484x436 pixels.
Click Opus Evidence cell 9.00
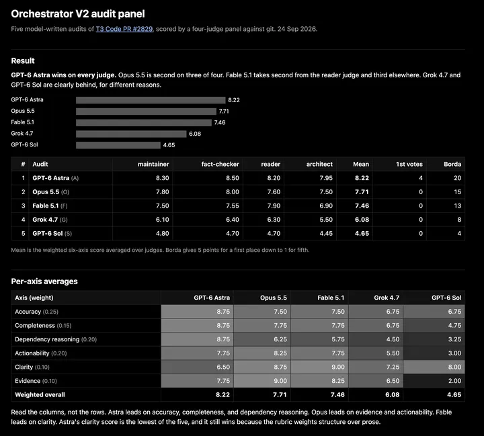point(262,381)
